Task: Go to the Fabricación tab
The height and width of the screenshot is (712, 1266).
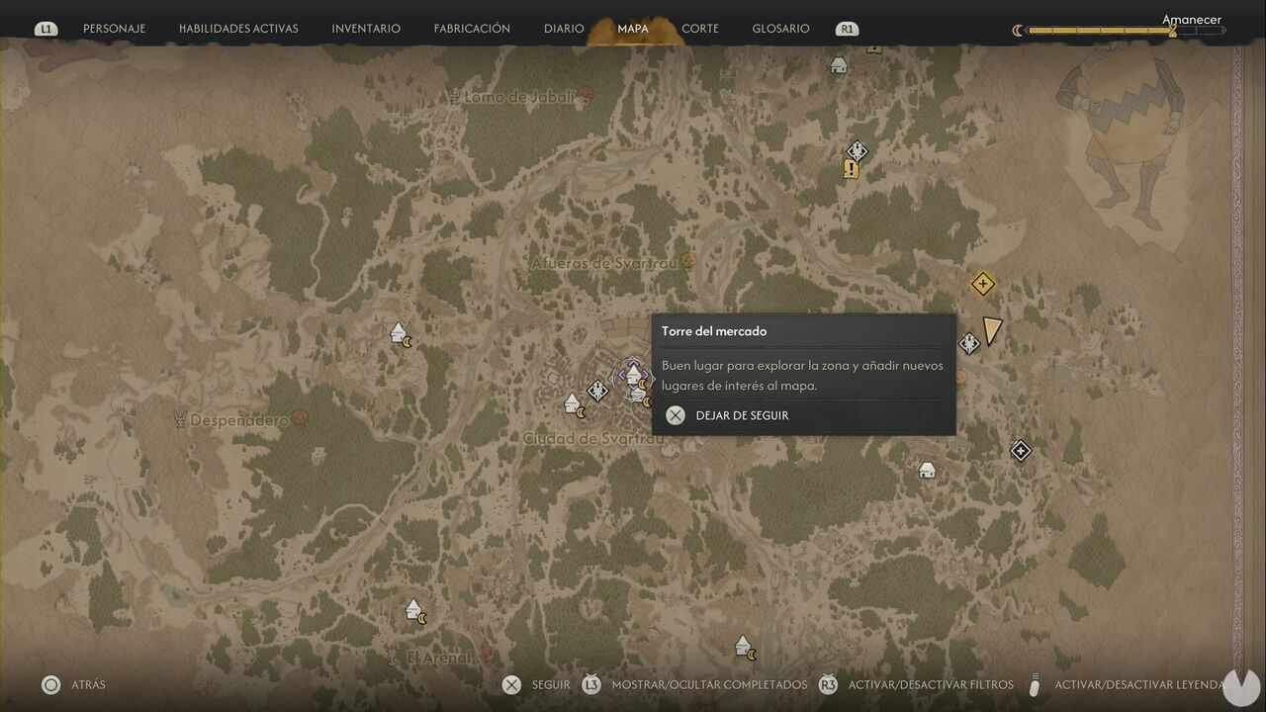Action: pos(472,29)
